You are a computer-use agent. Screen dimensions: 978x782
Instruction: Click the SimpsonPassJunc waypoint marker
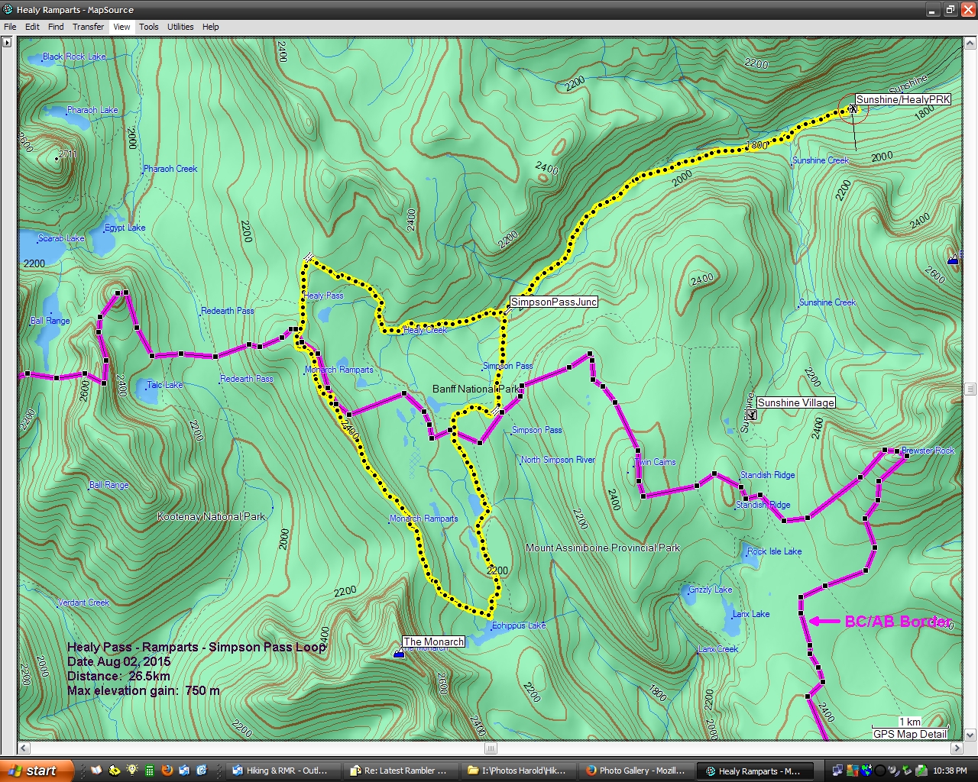pos(507,310)
